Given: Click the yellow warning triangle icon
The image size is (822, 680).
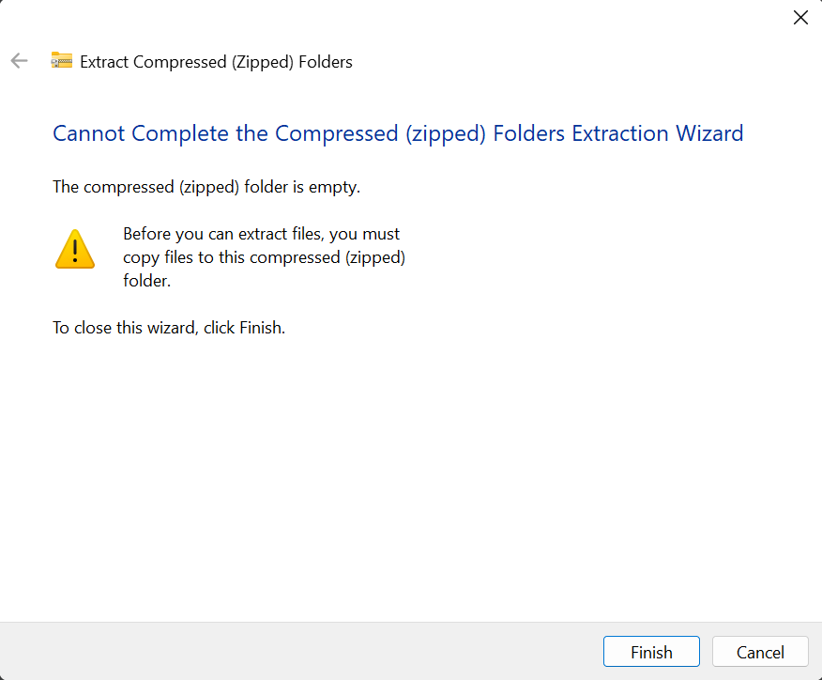Looking at the screenshot, I should click(74, 249).
